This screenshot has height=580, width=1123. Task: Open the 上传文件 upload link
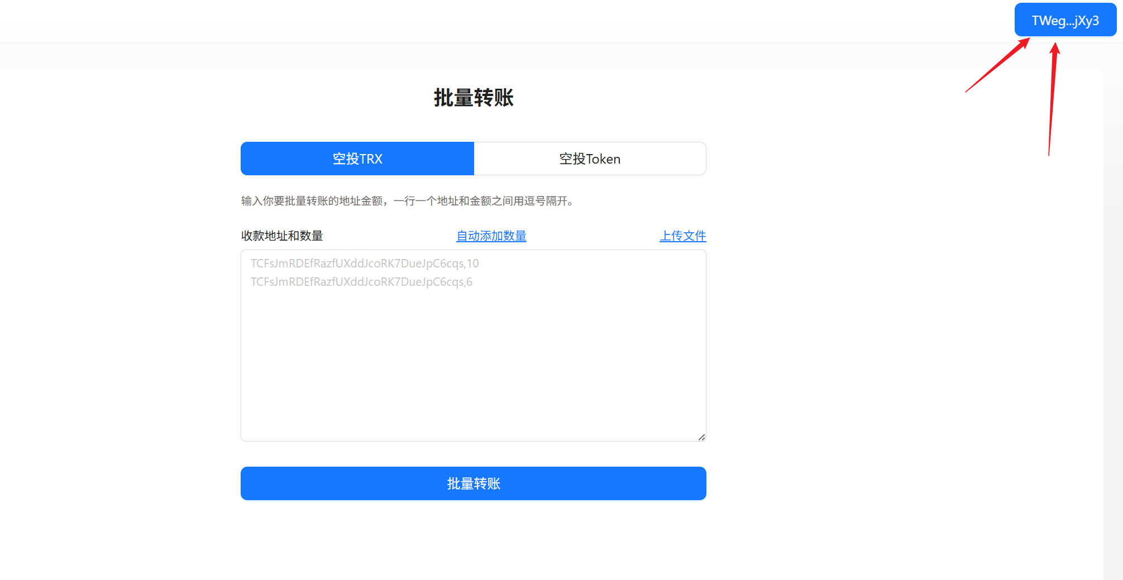[682, 236]
